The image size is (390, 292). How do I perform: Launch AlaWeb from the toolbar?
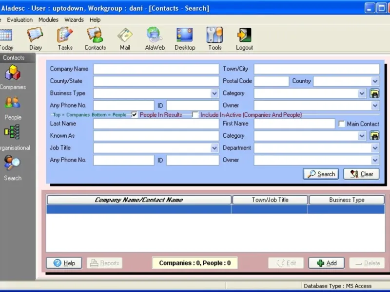(x=155, y=39)
